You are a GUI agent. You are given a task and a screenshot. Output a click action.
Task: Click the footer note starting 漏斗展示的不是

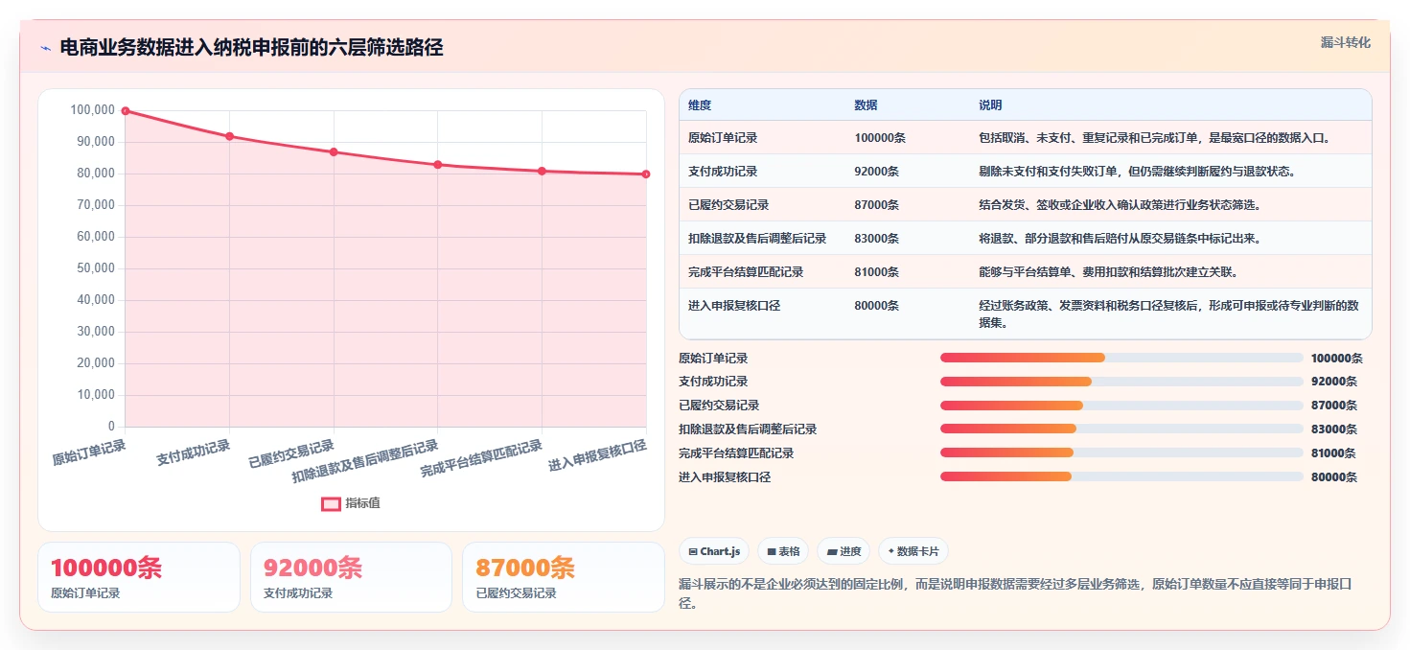[x=1015, y=593]
